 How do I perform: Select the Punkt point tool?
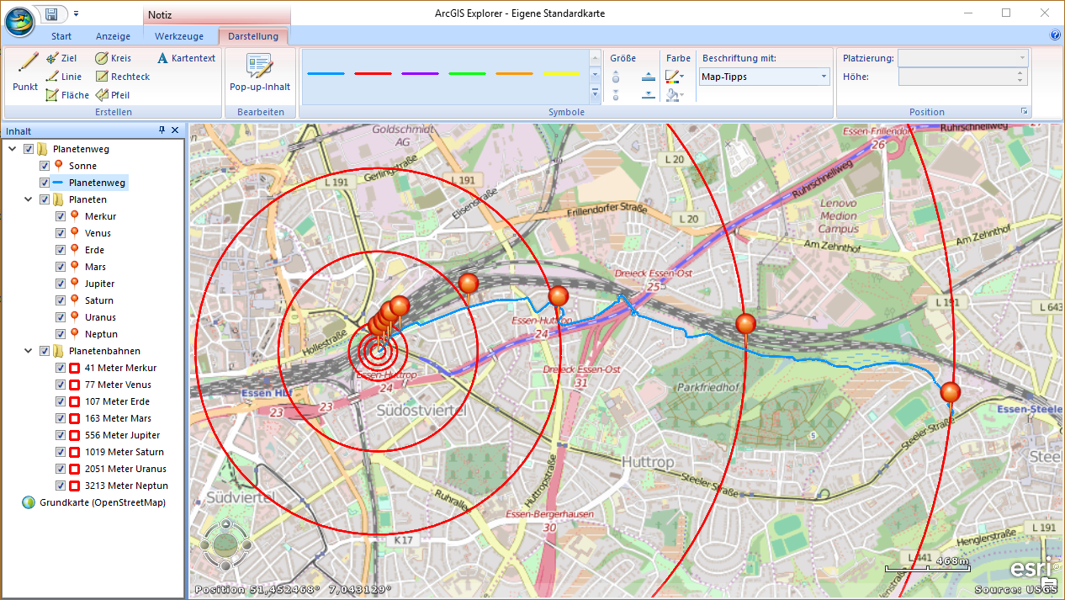pyautogui.click(x=26, y=71)
